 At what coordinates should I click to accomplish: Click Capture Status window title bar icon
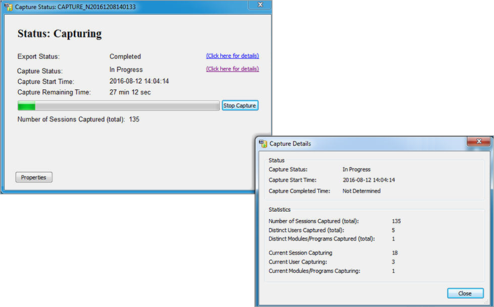[9, 7]
